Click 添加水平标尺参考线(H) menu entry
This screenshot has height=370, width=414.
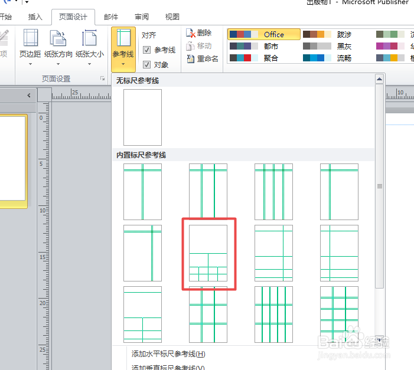pos(168,354)
